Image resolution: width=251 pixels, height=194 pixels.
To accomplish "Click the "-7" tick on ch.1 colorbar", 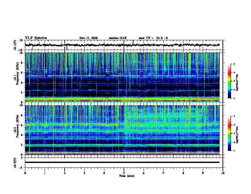I will click(234, 98).
